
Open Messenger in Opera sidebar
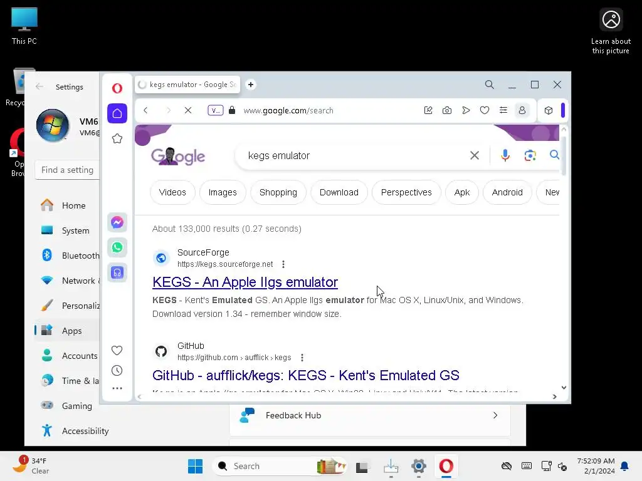(117, 222)
